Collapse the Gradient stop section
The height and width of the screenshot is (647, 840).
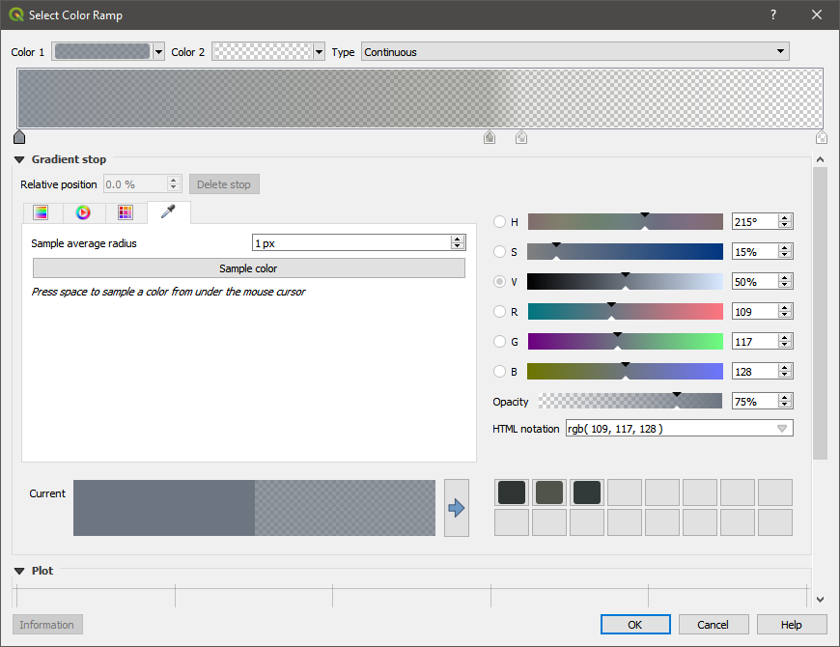click(19, 159)
